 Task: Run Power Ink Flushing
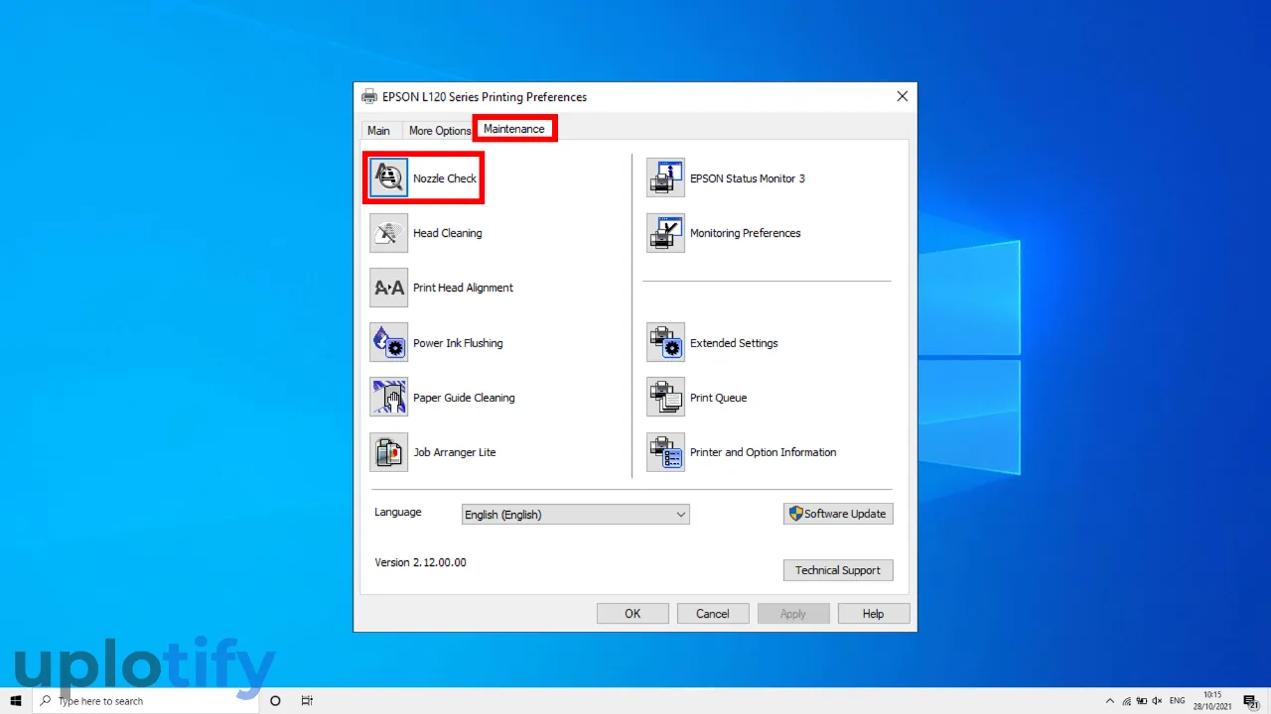pyautogui.click(x=389, y=342)
